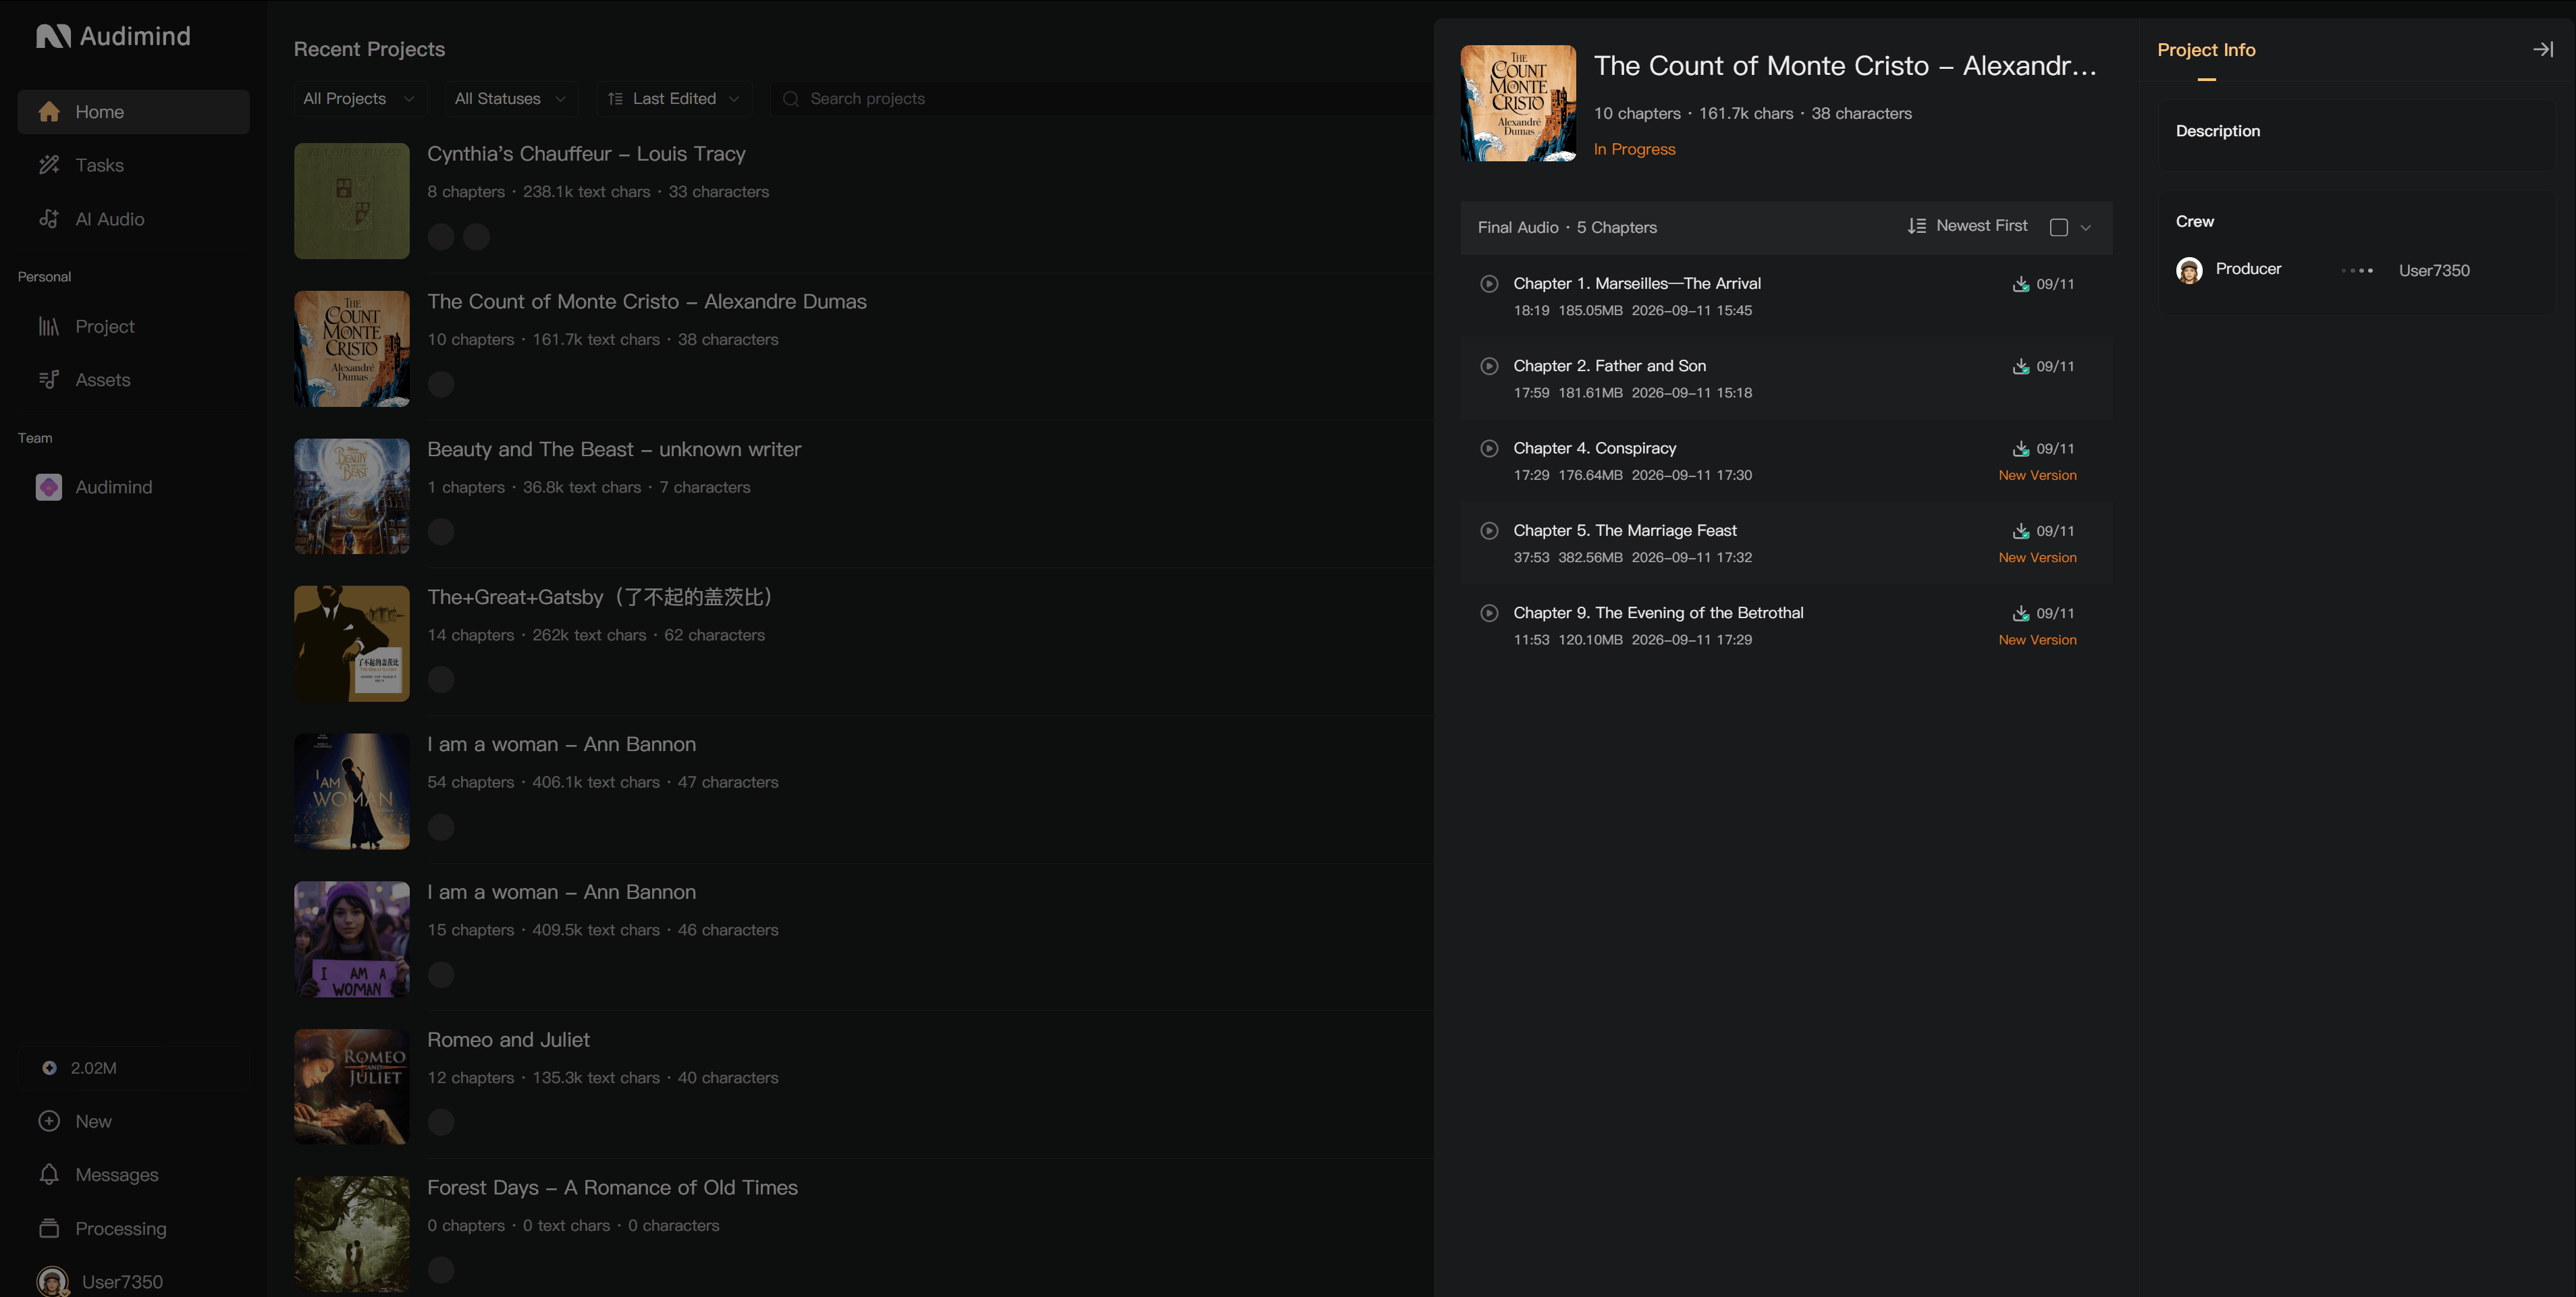Play Chapter 4 Conspiracy audio
Screen dimensions: 2576x1297
1489,448
